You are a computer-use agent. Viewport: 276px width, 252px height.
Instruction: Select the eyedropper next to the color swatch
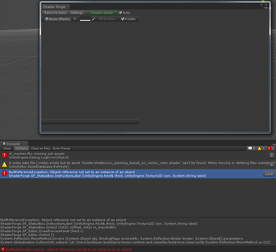(x=94, y=19)
